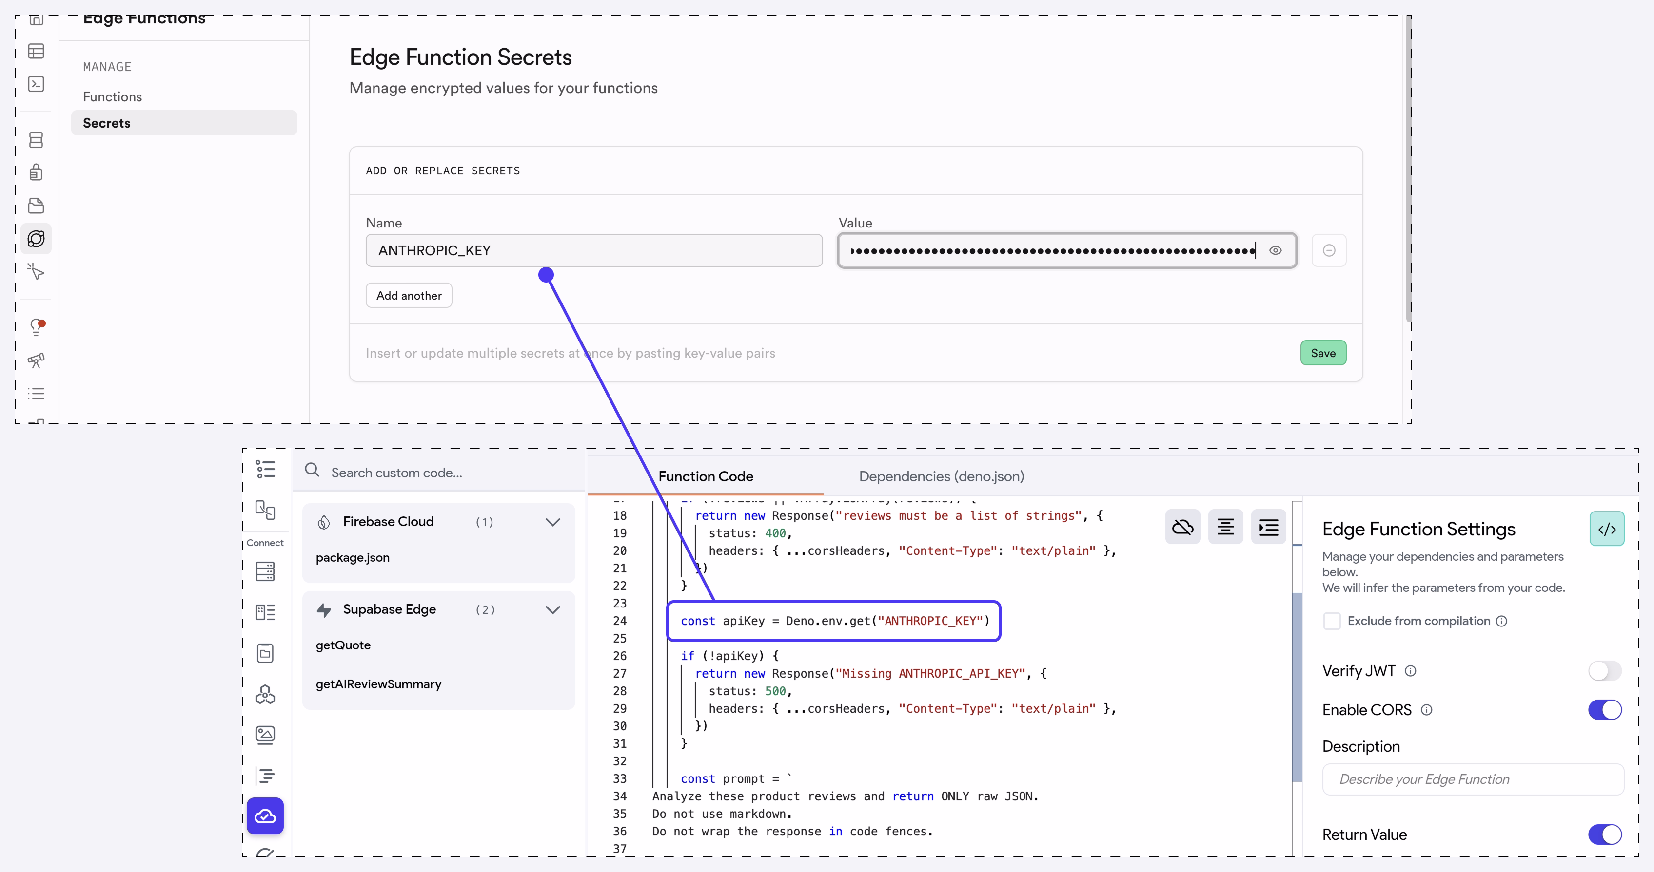Open the getAIReviewSummary edge function

(378, 684)
